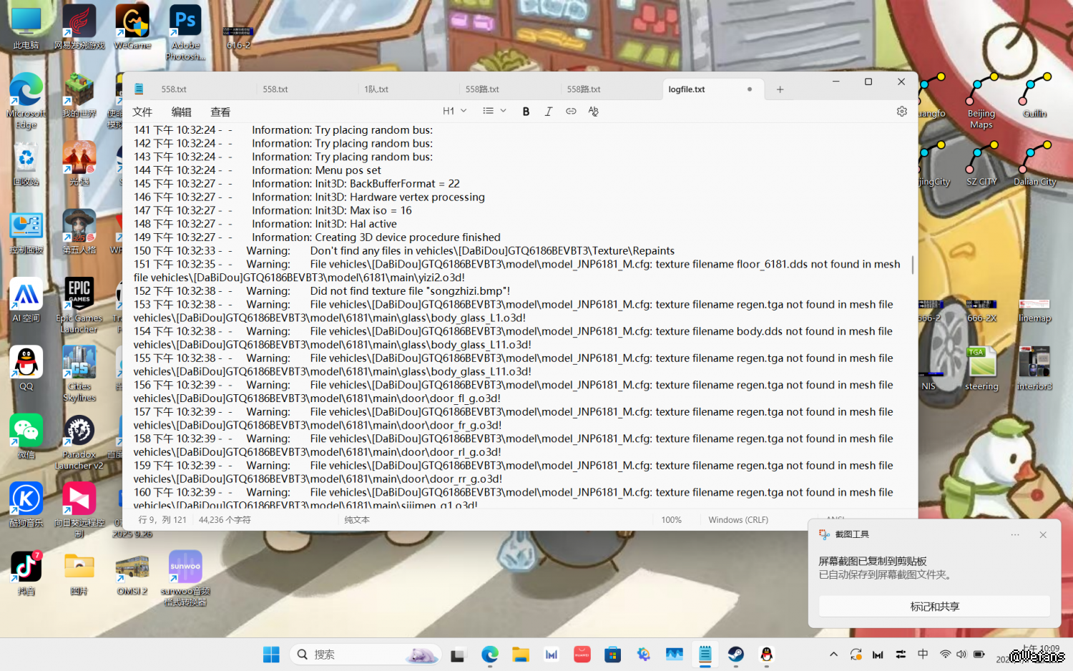Toggle bold formatting in Notepad toolbar

[x=526, y=112]
